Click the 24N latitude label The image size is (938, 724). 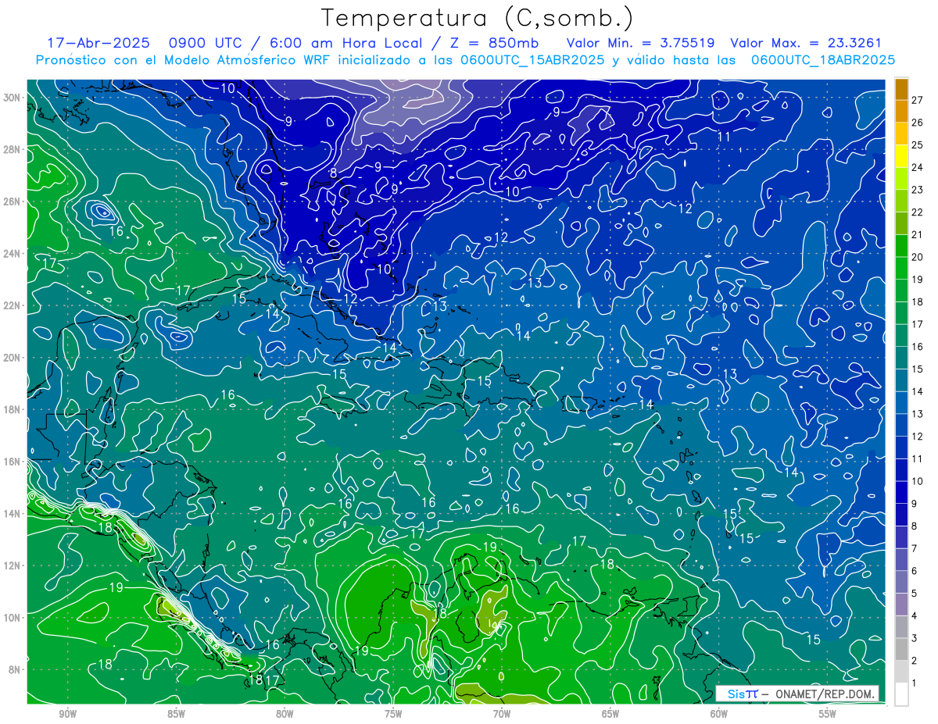pos(11,253)
